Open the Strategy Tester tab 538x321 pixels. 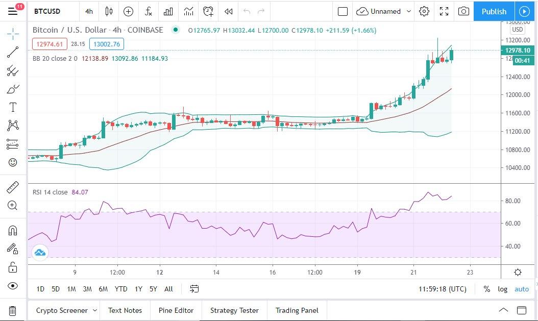pos(234,310)
